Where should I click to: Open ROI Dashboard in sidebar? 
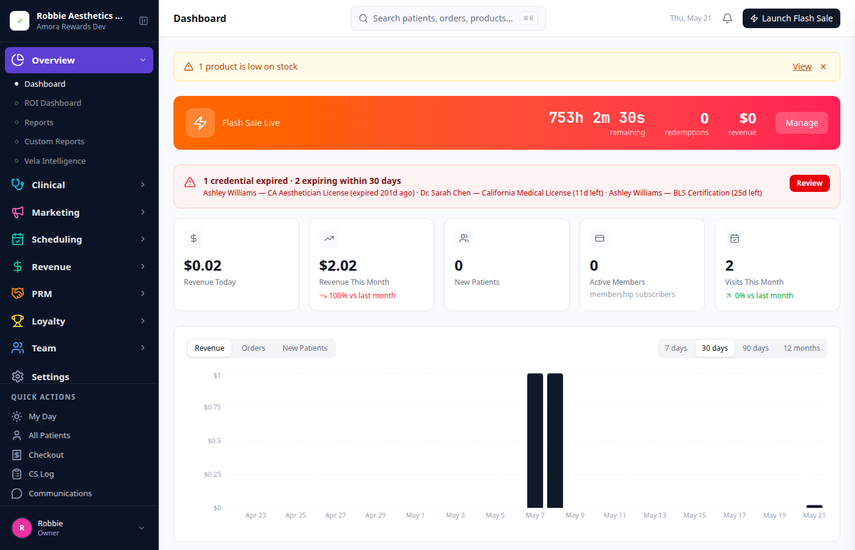pos(53,103)
